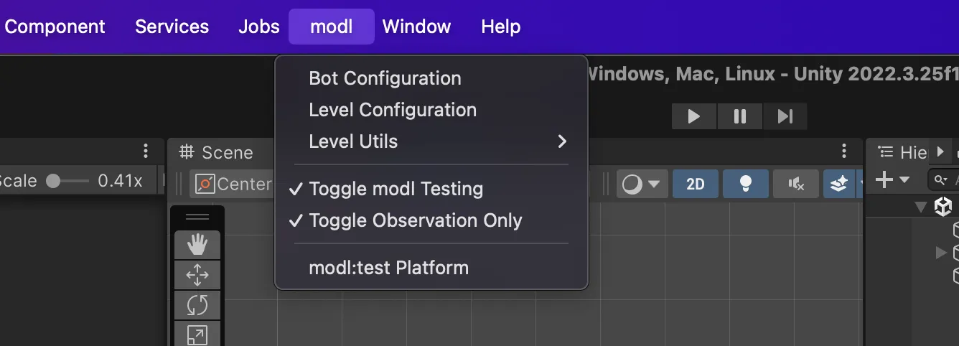Toggle scene audio mute icon
This screenshot has height=346, width=959.
pyautogui.click(x=796, y=184)
